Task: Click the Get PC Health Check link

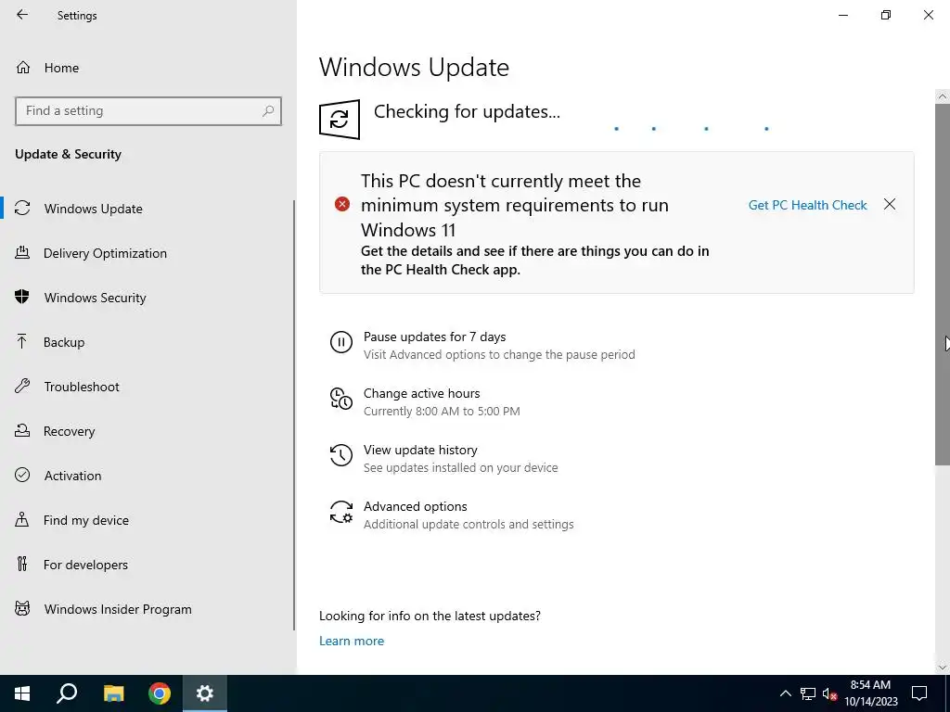Action: 808,205
